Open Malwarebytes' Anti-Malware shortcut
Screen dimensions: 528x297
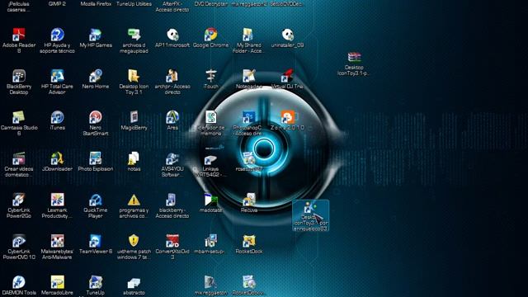[57, 242]
